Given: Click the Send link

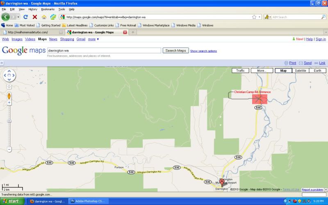Looking at the screenshot, I should coord(307,63).
